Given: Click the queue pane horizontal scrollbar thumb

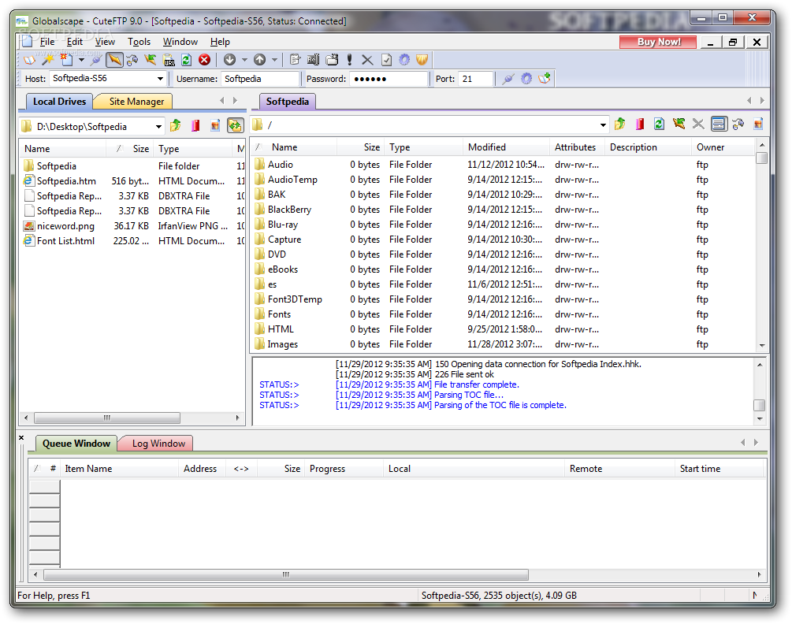Looking at the screenshot, I should 286,575.
